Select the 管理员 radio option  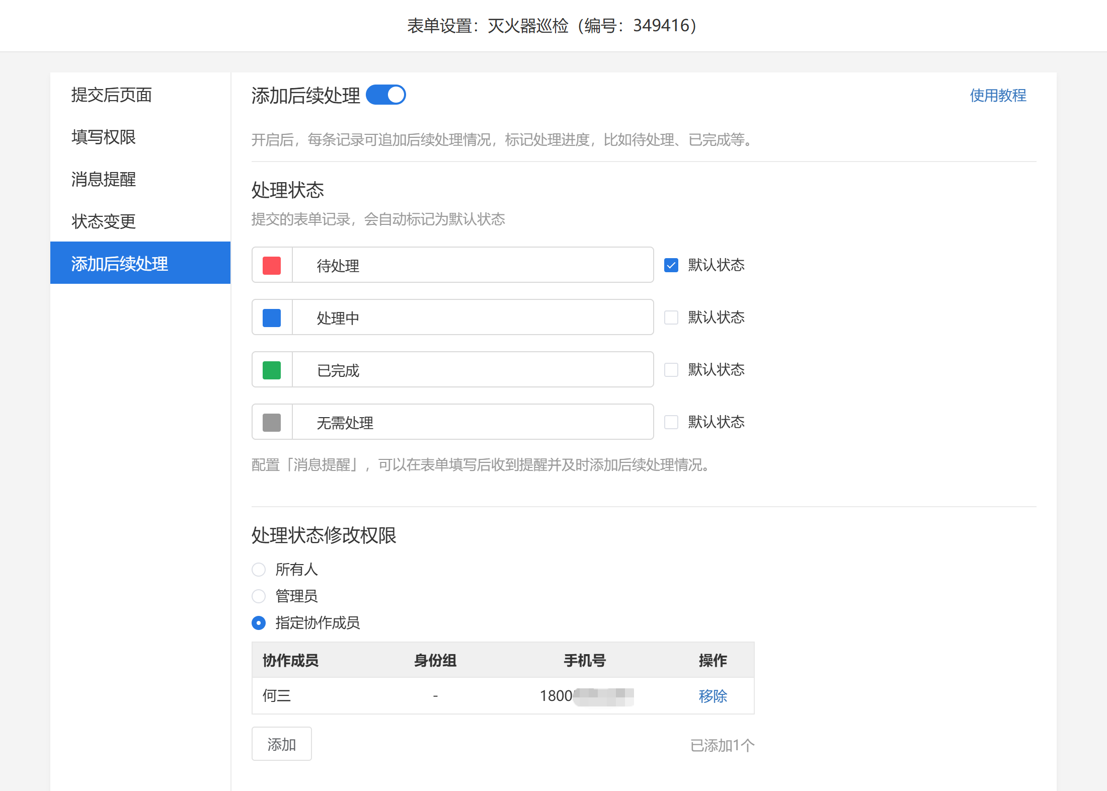coord(259,596)
